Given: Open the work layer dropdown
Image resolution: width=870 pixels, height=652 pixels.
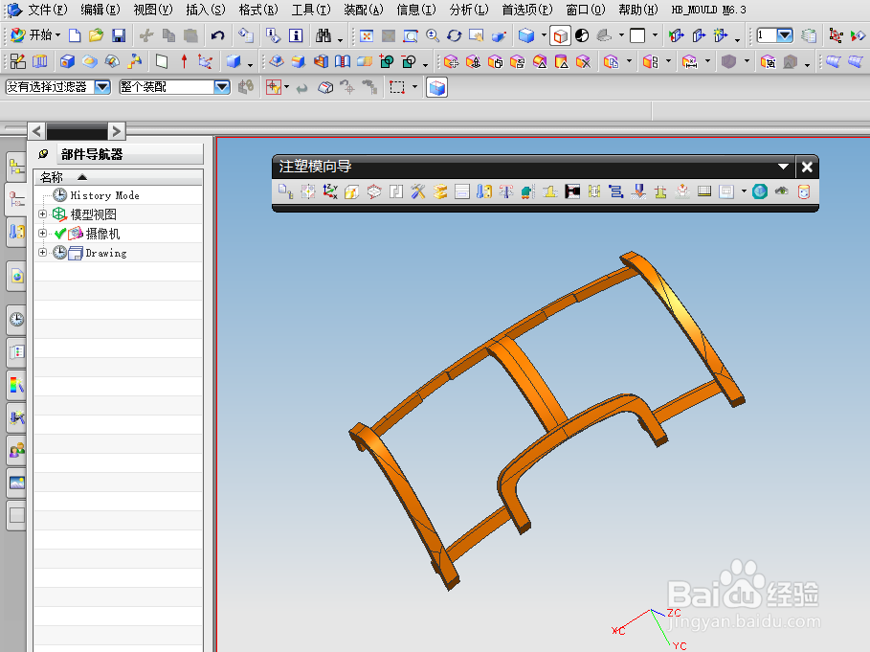Looking at the screenshot, I should point(784,35).
